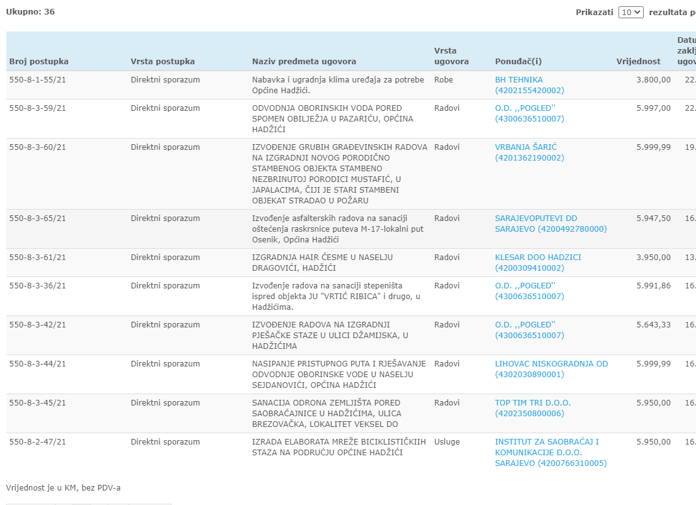Click the Naziv predmeta ugovora column header
This screenshot has height=505, width=696.
pos(304,62)
